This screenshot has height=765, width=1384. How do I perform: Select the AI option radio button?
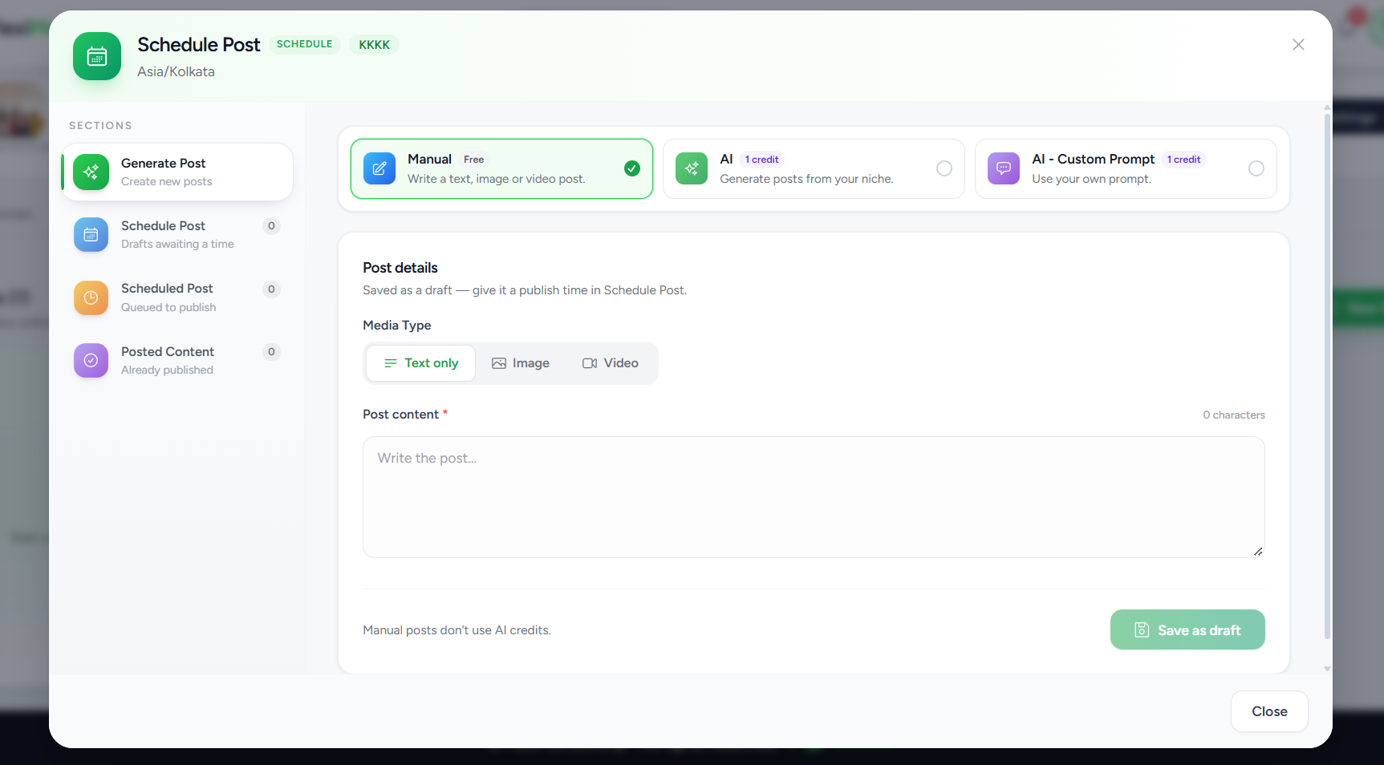click(x=944, y=168)
